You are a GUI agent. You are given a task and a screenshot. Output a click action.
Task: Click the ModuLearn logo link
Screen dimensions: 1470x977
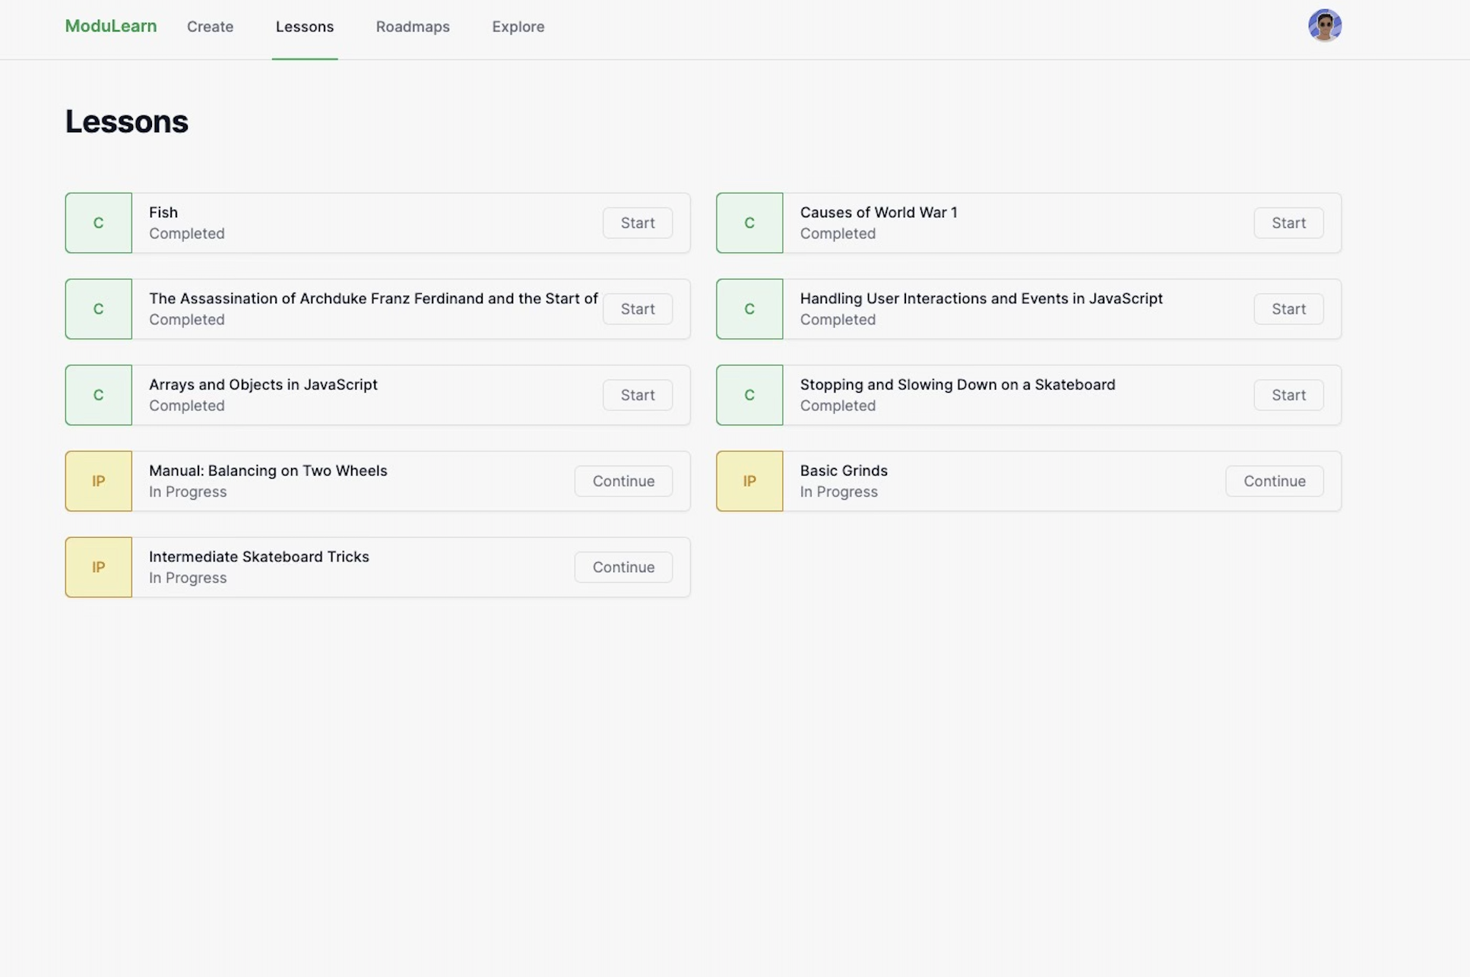click(x=111, y=26)
